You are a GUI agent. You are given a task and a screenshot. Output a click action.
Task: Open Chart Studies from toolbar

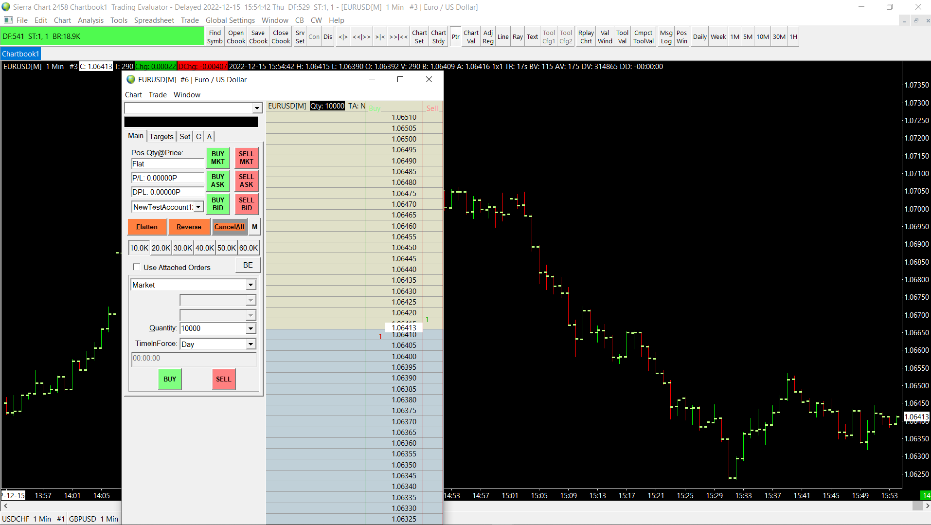(x=438, y=37)
